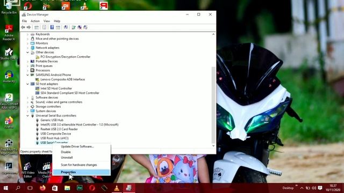Open the View menu
Viewport: 344px width, 193px height.
(47, 21)
